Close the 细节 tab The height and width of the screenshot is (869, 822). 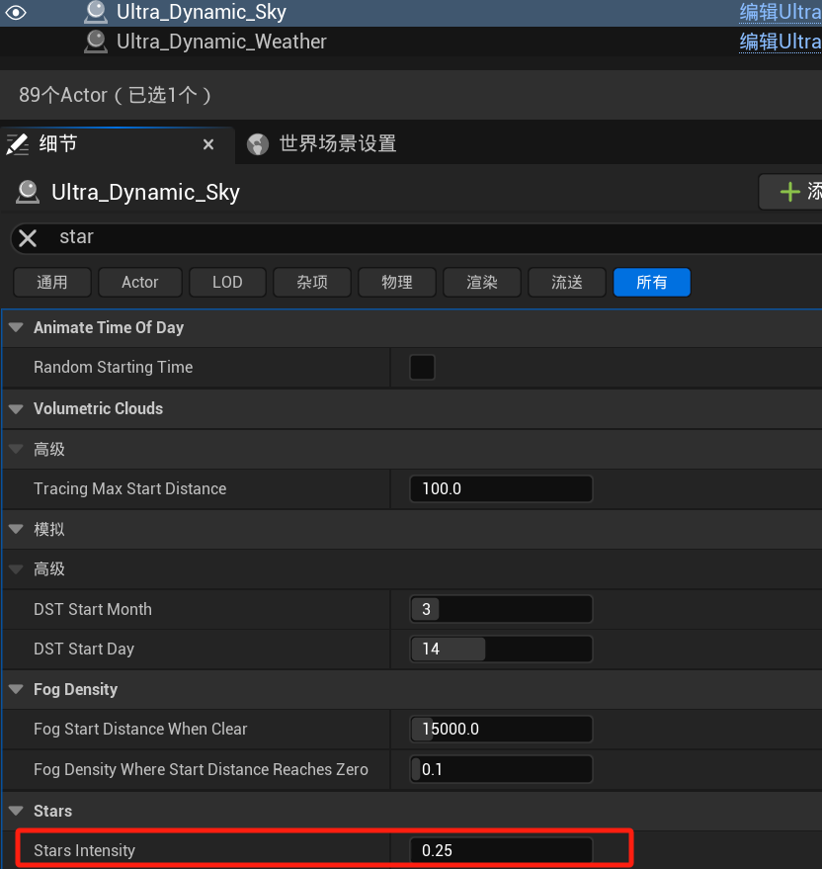(208, 144)
